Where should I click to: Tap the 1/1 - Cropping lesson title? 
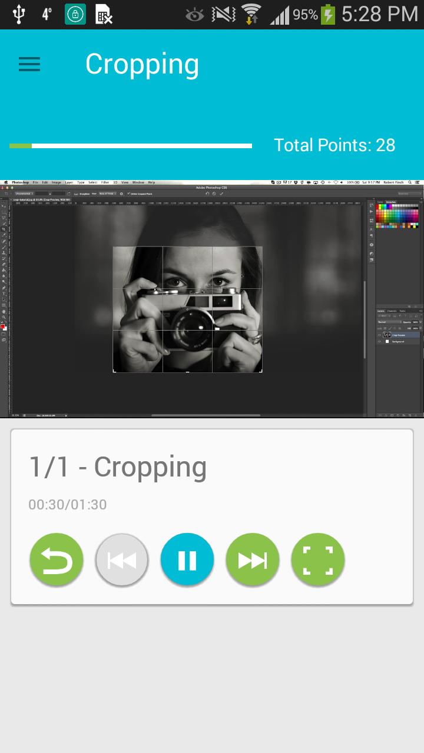(x=118, y=467)
